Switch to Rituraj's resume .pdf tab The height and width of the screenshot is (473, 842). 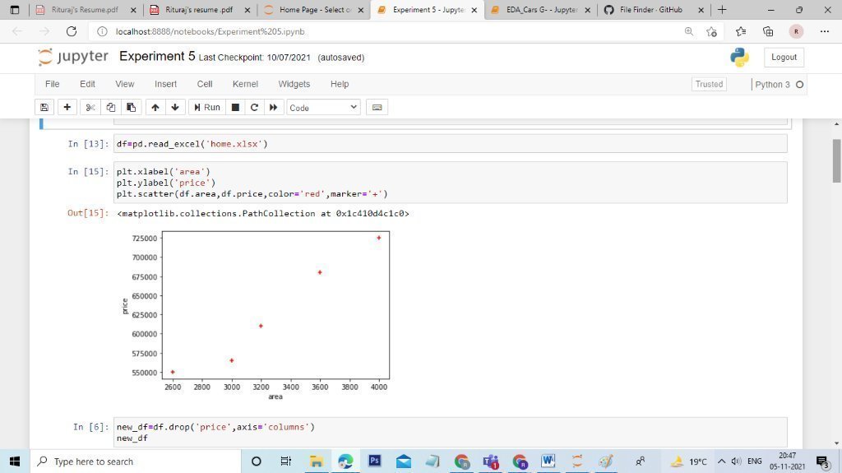[199, 10]
